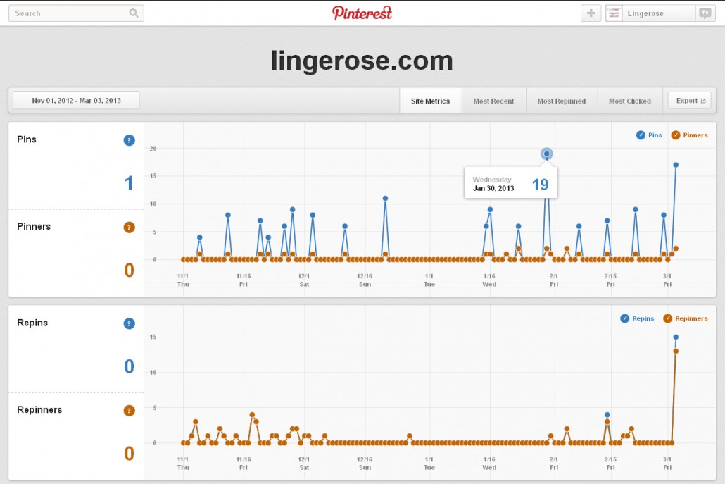This screenshot has height=484, width=725.
Task: Click the tooltip value 19
Action: 540,185
